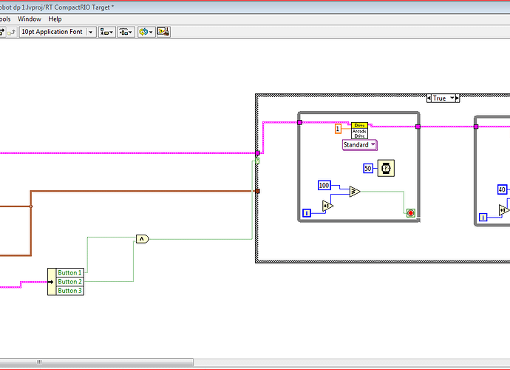Click the unbundle-by-name input arrow terminal
This screenshot has height=370, width=510.
[x=52, y=282]
